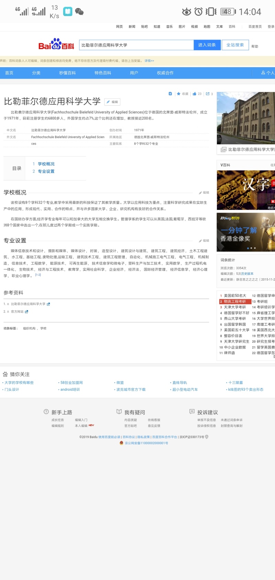Click the university building photo thumbnail
Viewport: 275px width, 580px height.
point(246,118)
